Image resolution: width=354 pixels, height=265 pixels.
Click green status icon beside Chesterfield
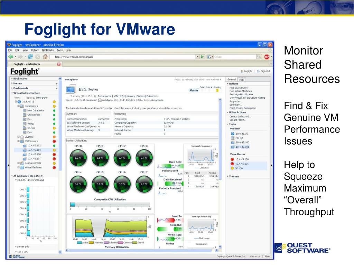(54, 115)
